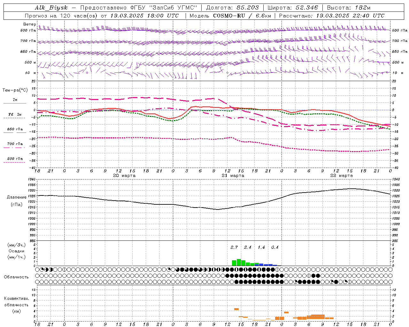Click the (гПа) pressure unit label

click(17, 205)
